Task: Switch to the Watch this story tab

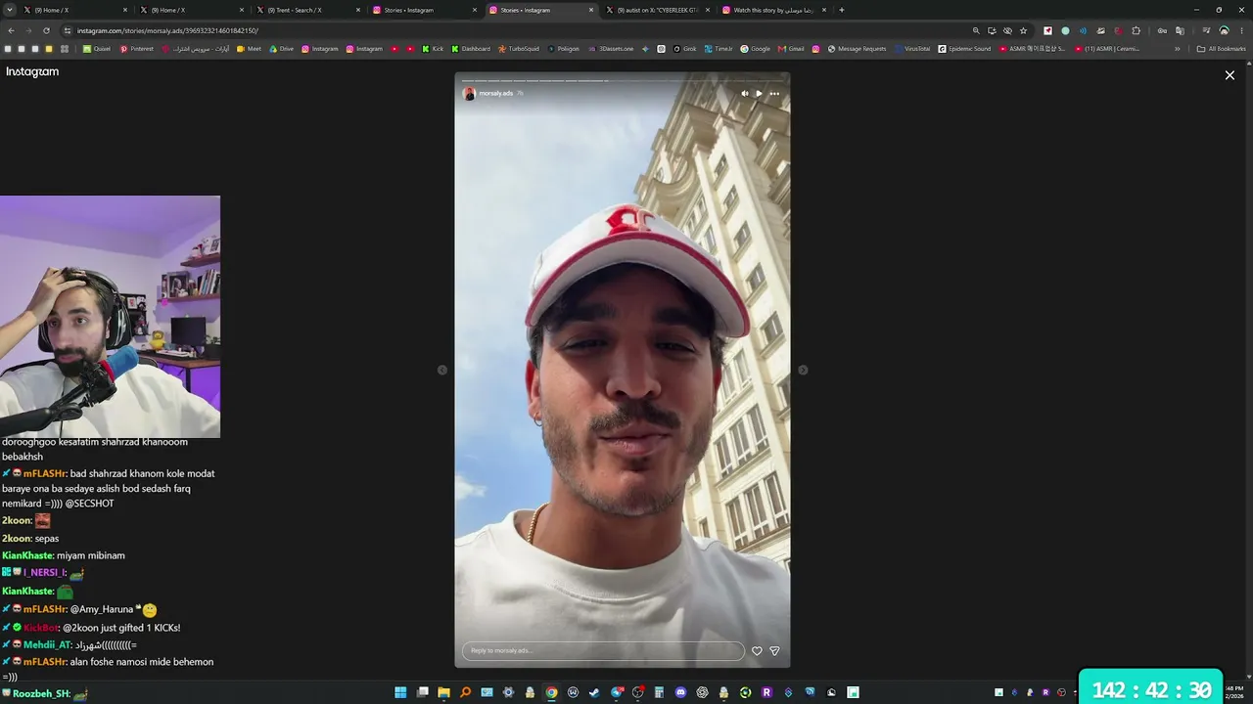Action: 773,10
